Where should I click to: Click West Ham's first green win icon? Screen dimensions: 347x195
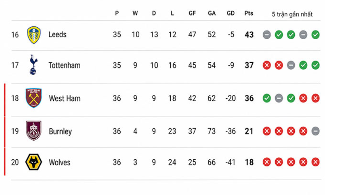click(x=267, y=98)
